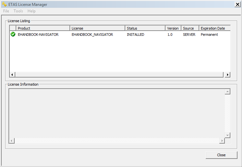Sort by the Status column header
242x167 pixels.
click(145, 28)
